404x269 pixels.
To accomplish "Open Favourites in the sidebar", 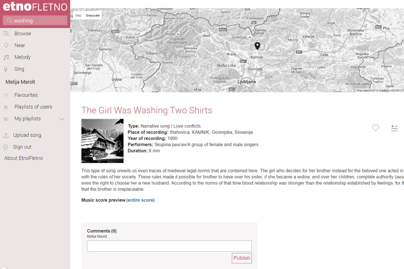I will pos(26,95).
